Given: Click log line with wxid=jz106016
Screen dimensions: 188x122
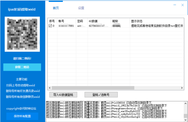Looking at the screenshot, I should point(99,103).
